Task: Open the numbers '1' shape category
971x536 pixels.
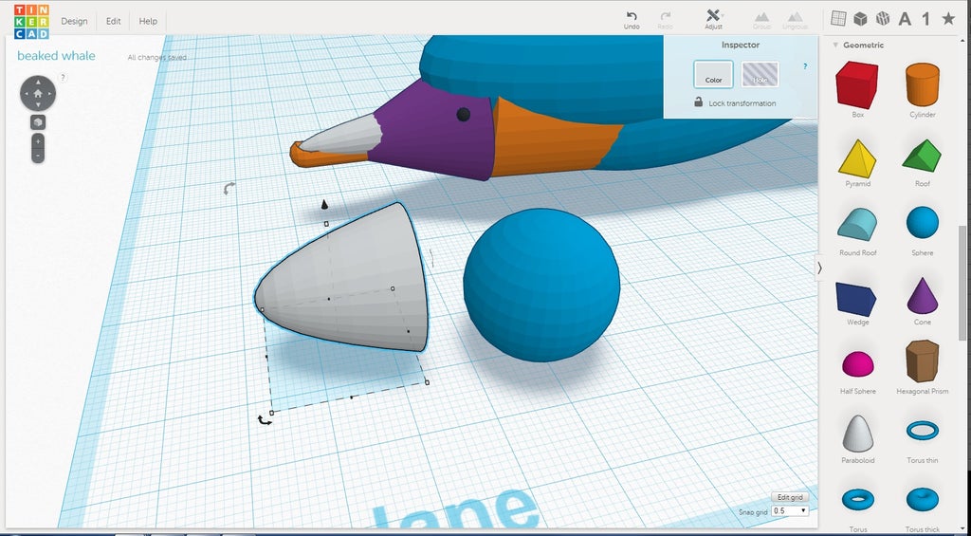Action: pos(925,19)
